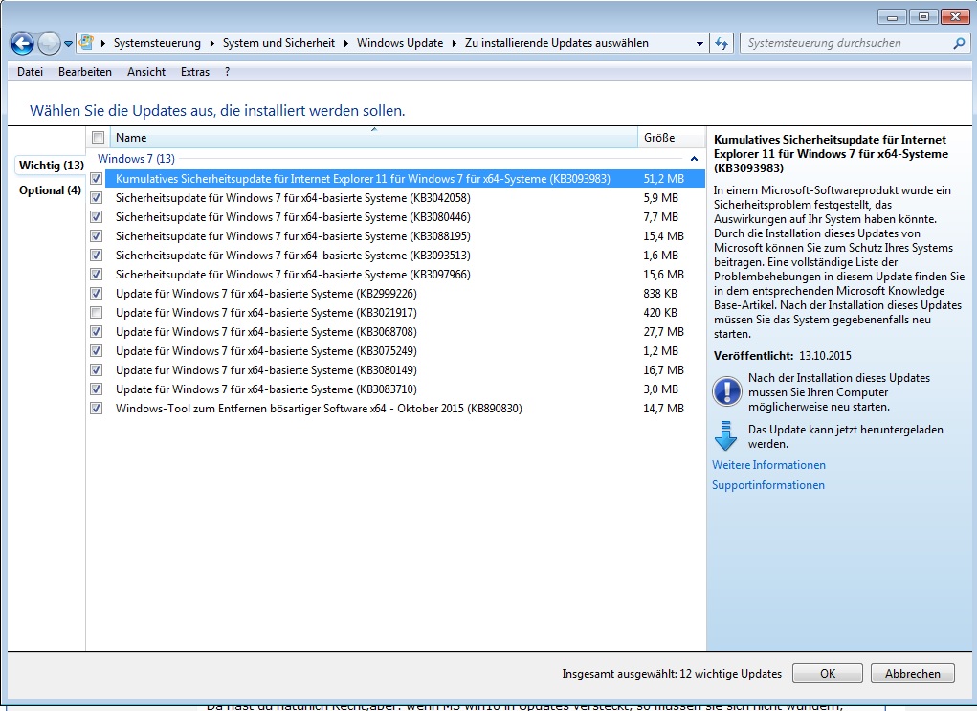
Task: Uncheck the KB3093513 security update
Action: [96, 255]
